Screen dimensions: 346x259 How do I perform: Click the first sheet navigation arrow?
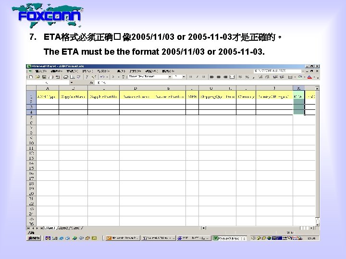pos(28,228)
